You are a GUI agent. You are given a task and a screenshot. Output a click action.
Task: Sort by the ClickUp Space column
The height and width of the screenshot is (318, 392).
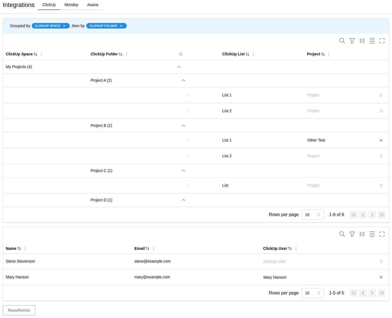[35, 54]
